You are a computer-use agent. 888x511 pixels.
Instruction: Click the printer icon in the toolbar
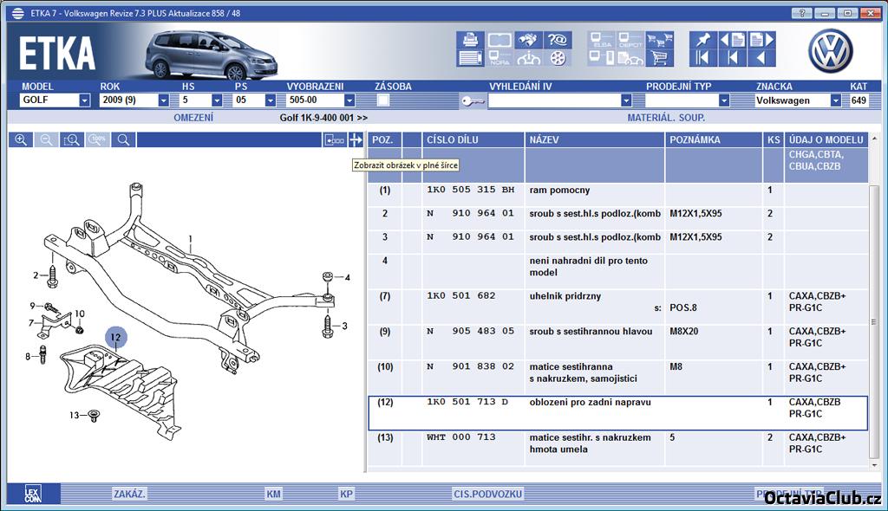470,40
